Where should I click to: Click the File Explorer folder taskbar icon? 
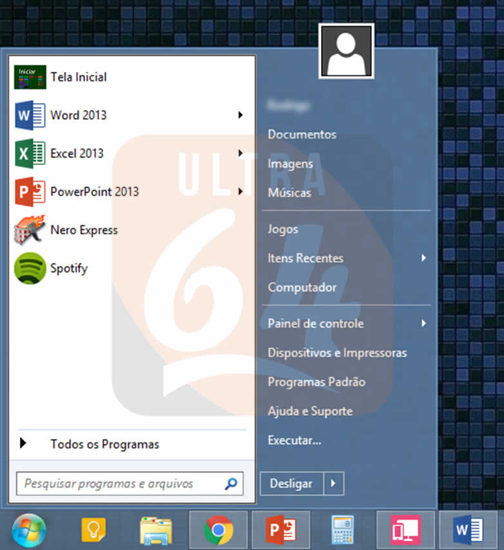[156, 531]
